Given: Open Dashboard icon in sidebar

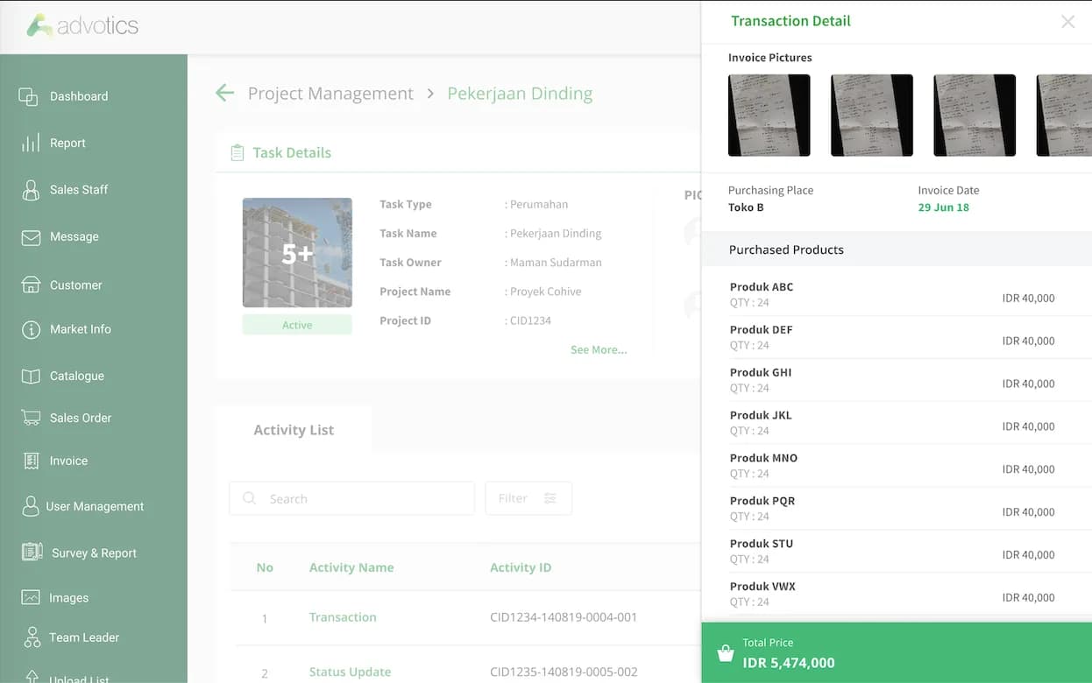Looking at the screenshot, I should click(x=28, y=96).
